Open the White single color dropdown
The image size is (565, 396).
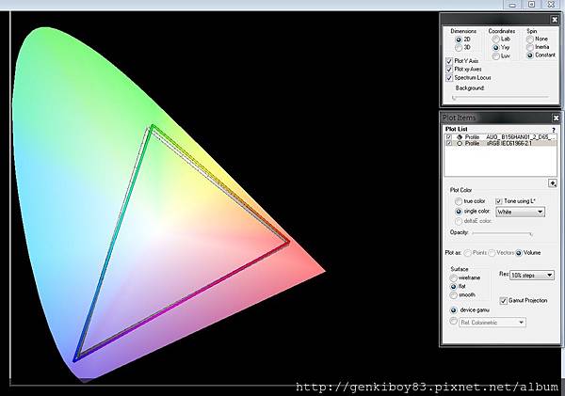coord(521,212)
